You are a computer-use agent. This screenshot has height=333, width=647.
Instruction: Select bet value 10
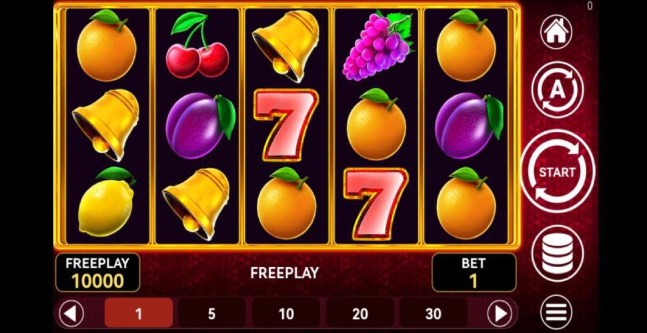pos(286,314)
